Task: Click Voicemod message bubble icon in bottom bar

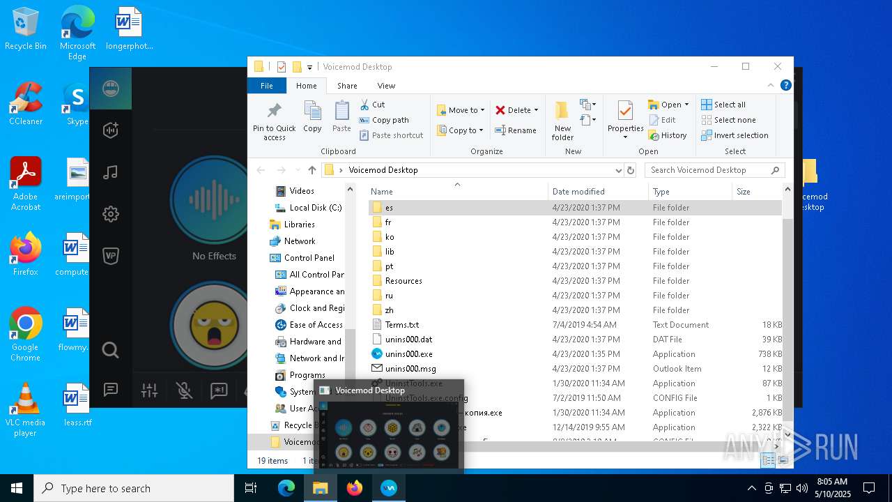Action: point(219,390)
